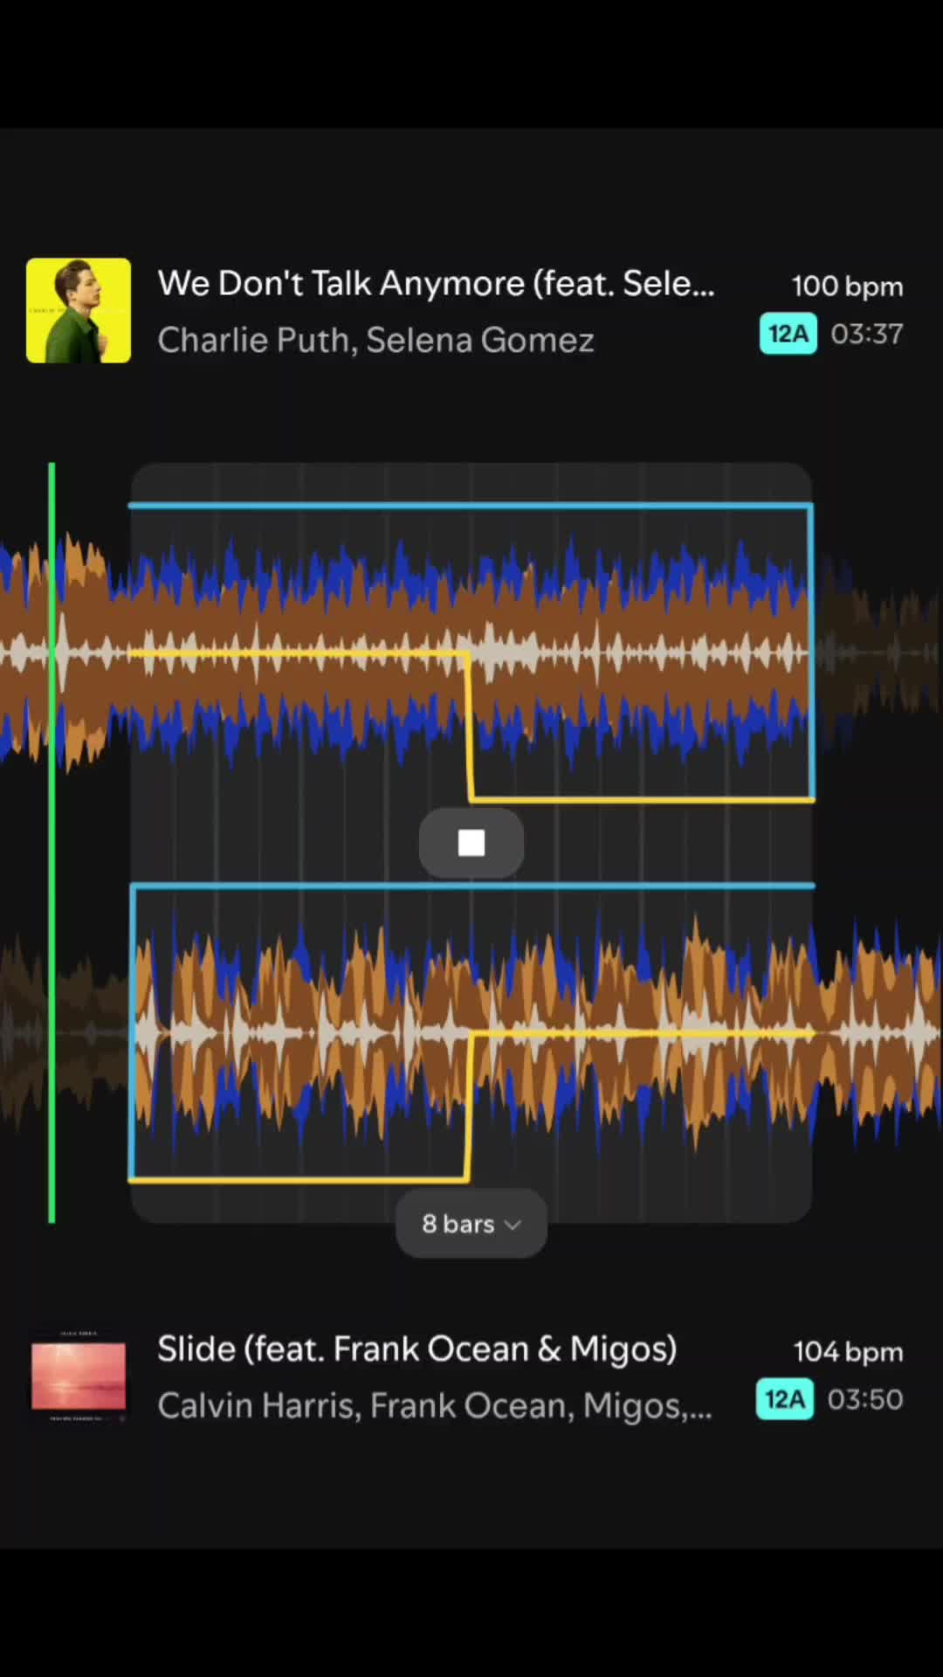Click the blue transition line above the lower waveform
The height and width of the screenshot is (1677, 943).
(471, 886)
